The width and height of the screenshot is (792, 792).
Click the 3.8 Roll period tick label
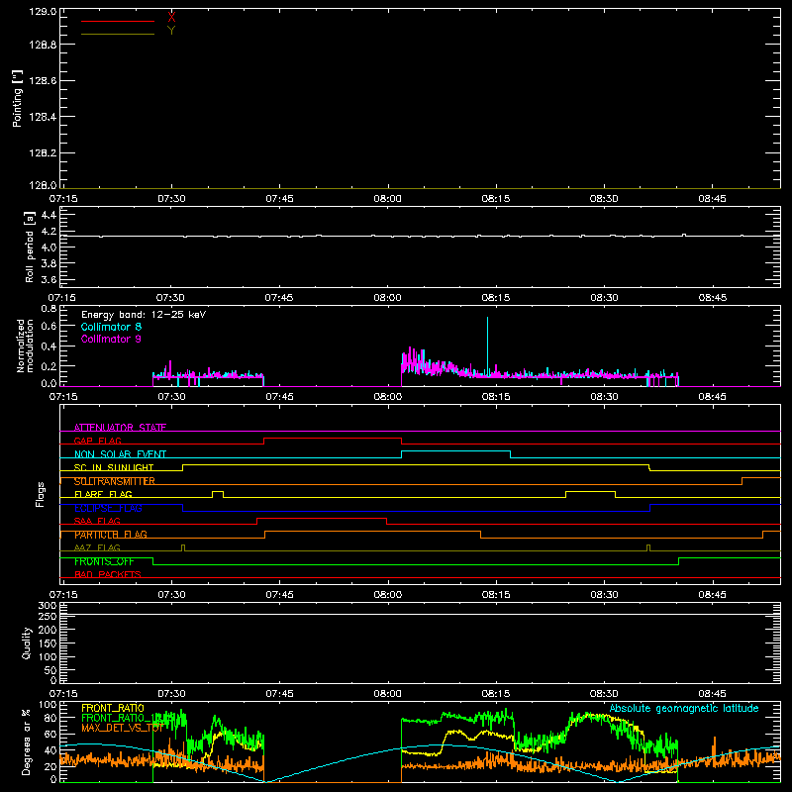49,263
